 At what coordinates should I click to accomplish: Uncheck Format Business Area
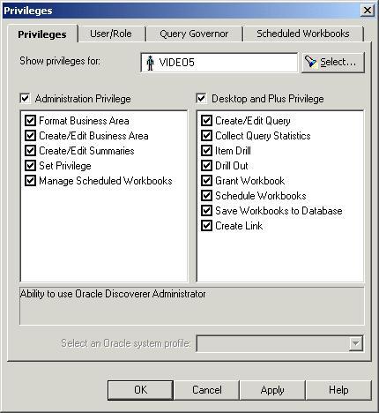(x=30, y=121)
